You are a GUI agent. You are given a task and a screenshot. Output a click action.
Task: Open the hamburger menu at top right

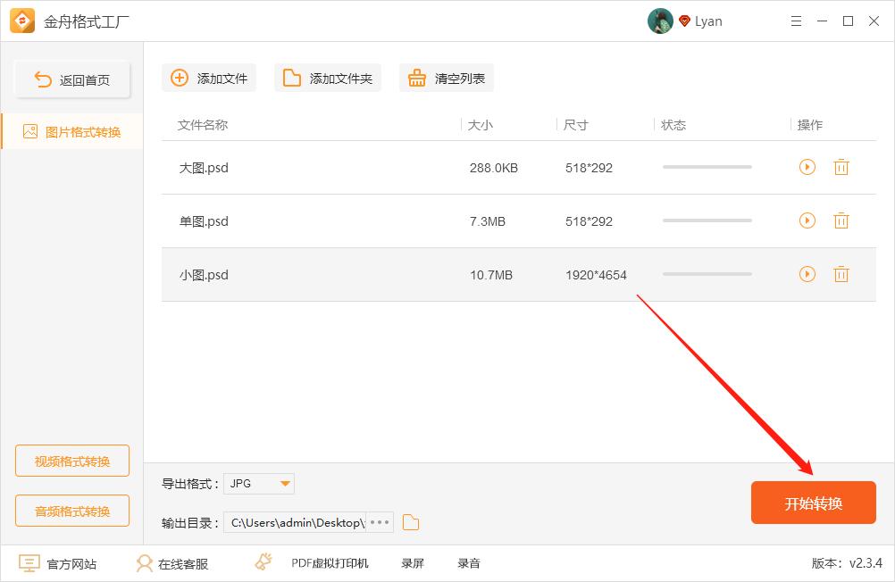pyautogui.click(x=796, y=21)
